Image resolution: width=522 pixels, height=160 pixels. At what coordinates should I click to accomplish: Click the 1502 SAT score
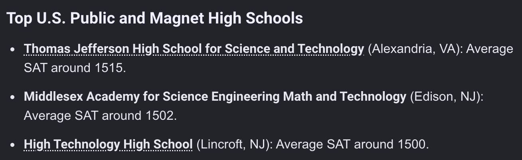159,116
